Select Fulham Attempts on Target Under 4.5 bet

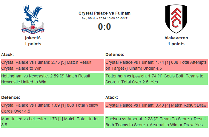tap(156, 65)
